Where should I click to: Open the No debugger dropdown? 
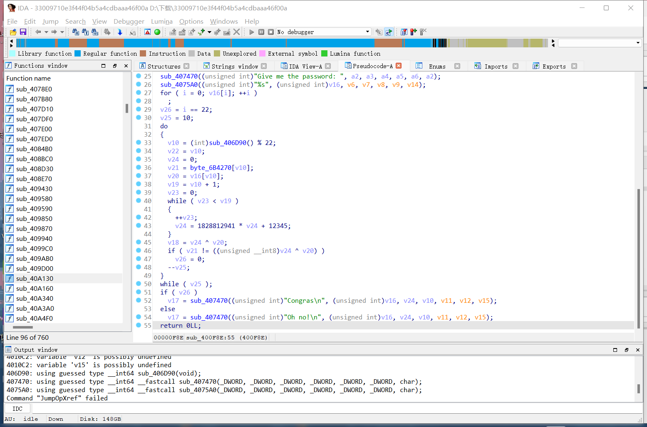(x=323, y=32)
